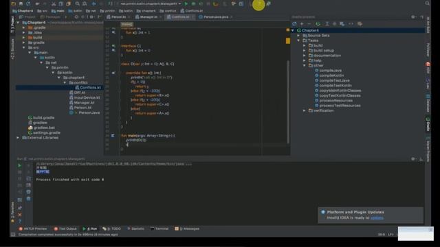Run the current configuration with green play button

click(x=186, y=4)
